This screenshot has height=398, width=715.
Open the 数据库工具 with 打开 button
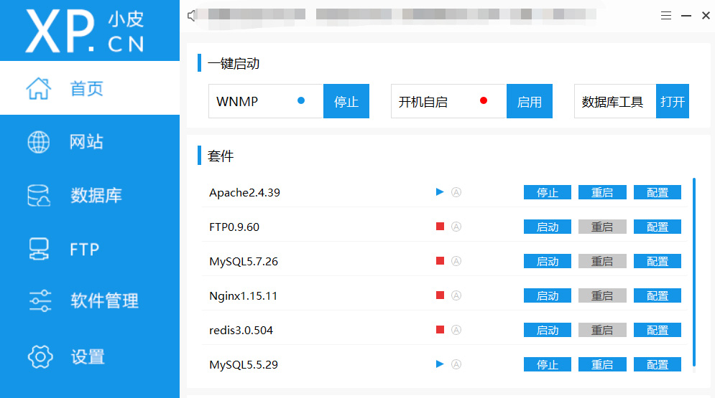point(673,102)
